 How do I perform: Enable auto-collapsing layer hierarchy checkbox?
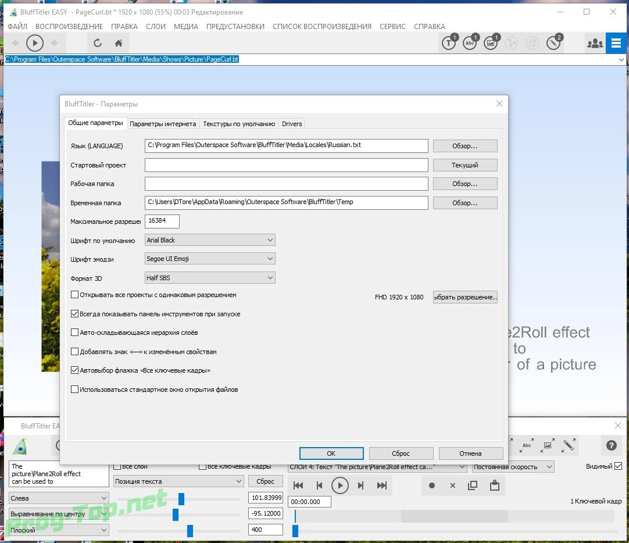(74, 333)
